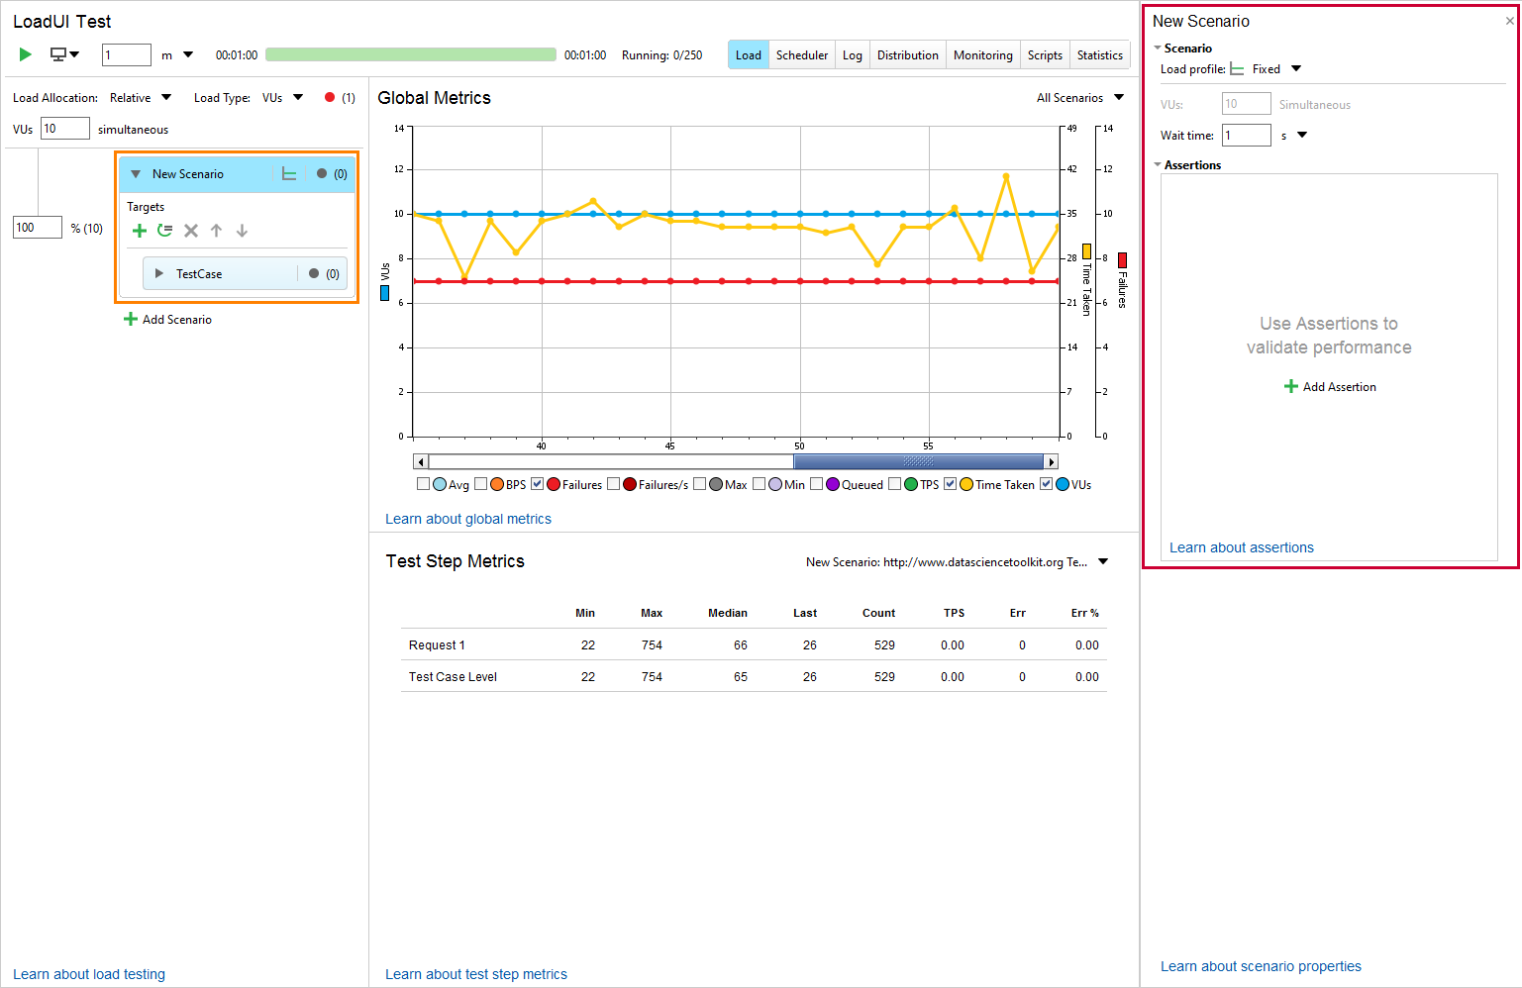Click the test duration input field
Screen dimensions: 1522x988
pyautogui.click(x=127, y=55)
